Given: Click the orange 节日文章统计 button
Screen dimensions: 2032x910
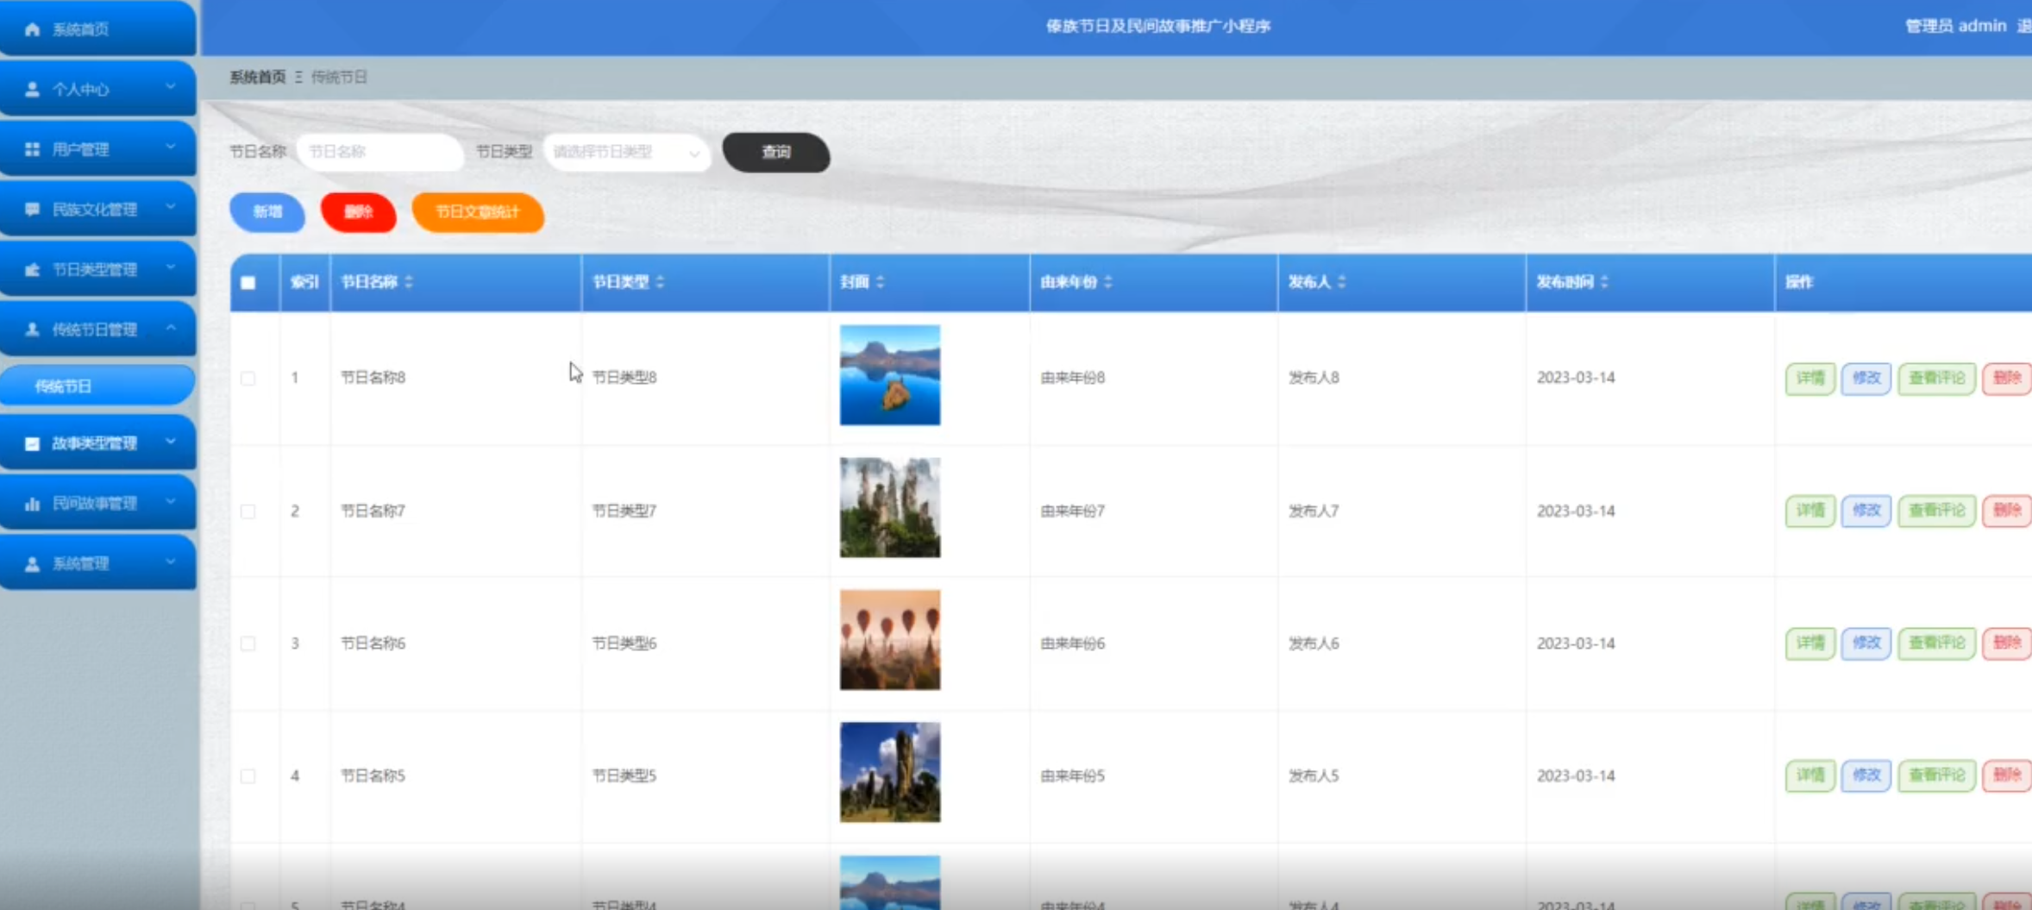Looking at the screenshot, I should point(478,212).
